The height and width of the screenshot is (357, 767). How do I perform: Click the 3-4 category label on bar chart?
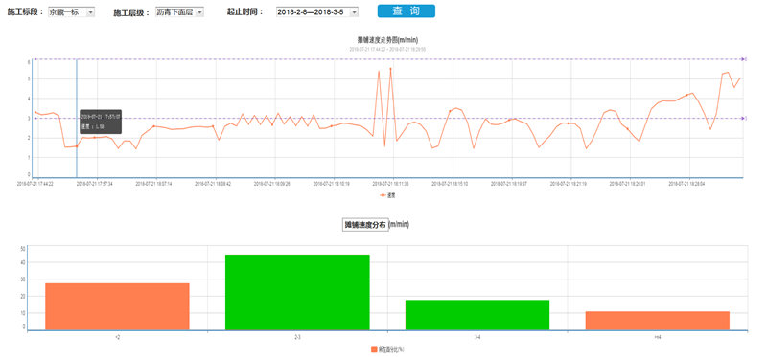click(477, 337)
